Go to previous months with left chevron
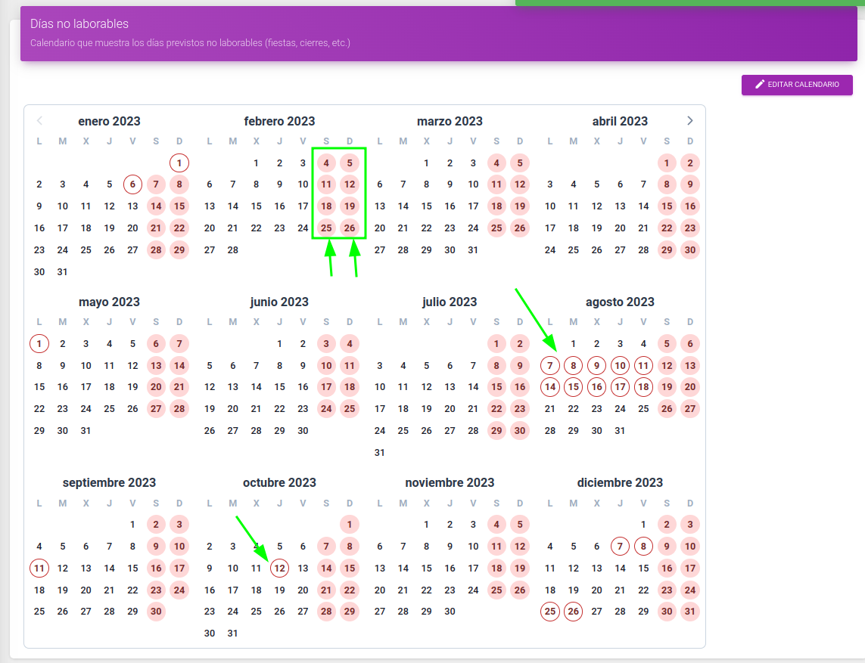Screen dimensions: 865x663 (x=39, y=121)
